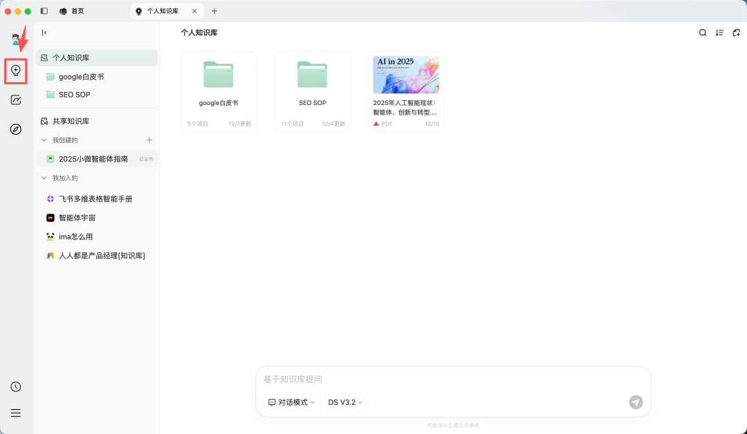Image resolution: width=747 pixels, height=434 pixels.
Task: Open the history clock icon in sidebar
Action: 15,386
